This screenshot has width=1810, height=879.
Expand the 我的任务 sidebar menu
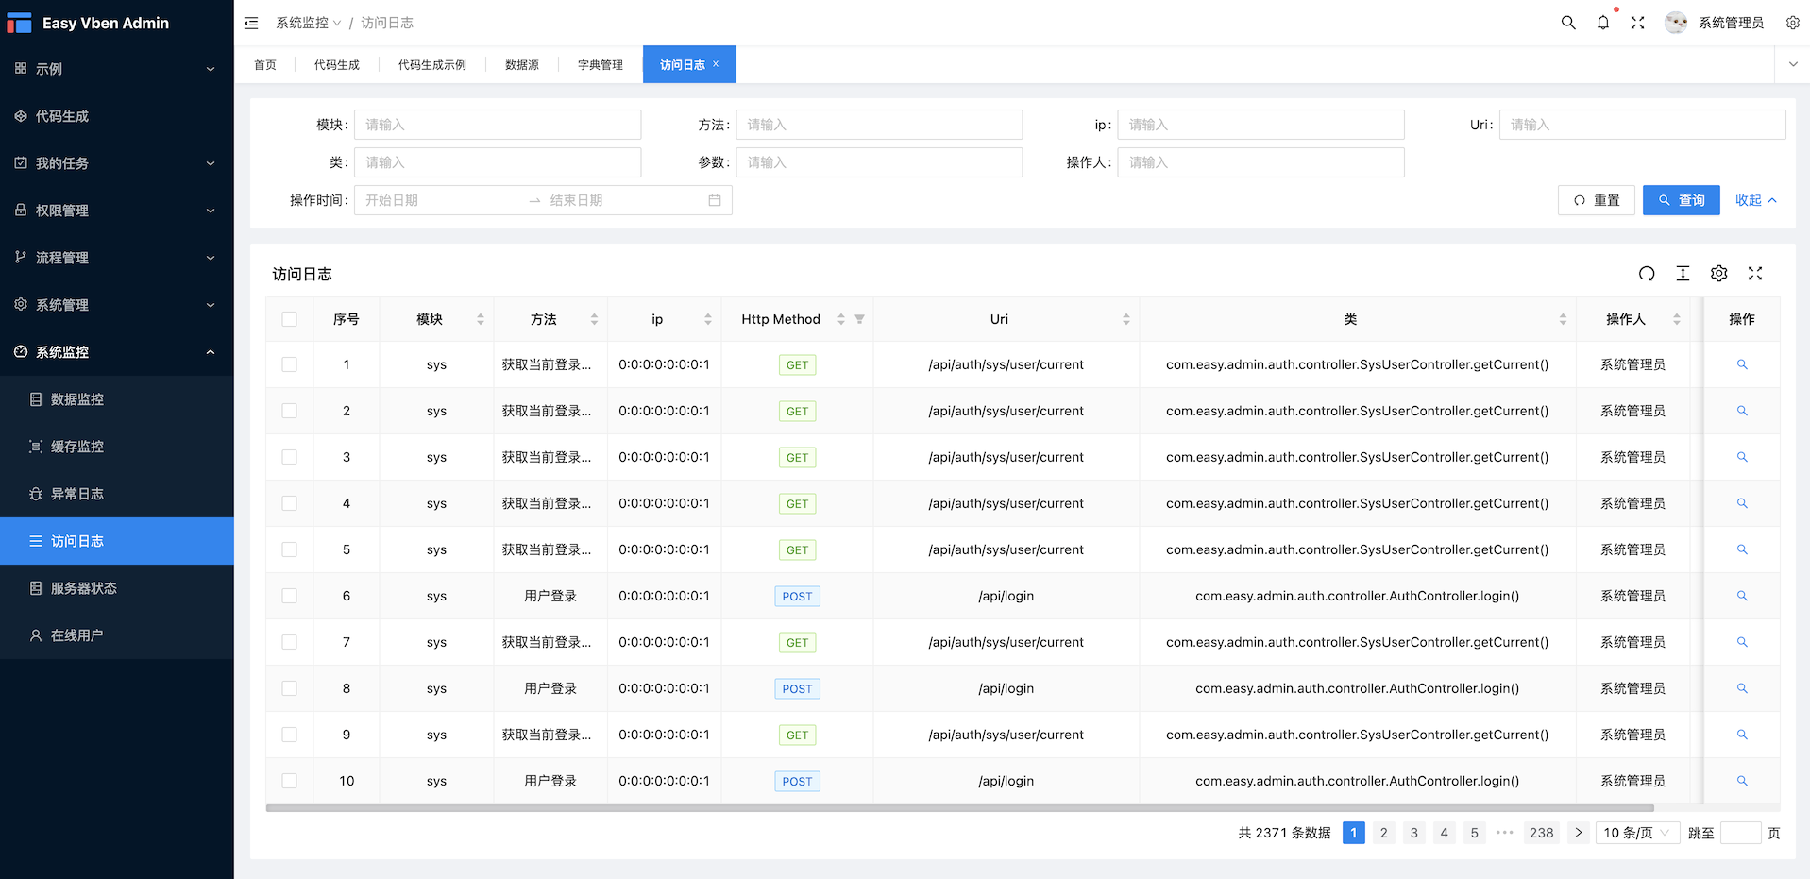pos(117,163)
